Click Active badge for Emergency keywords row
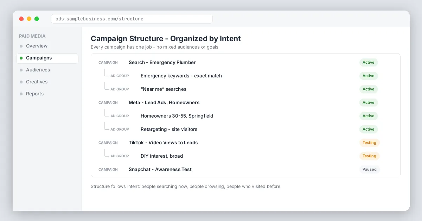The width and height of the screenshot is (422, 221). pos(369,76)
